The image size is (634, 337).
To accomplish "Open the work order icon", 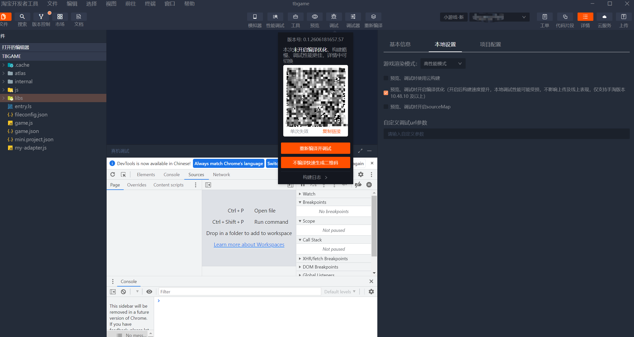I will [x=545, y=17].
